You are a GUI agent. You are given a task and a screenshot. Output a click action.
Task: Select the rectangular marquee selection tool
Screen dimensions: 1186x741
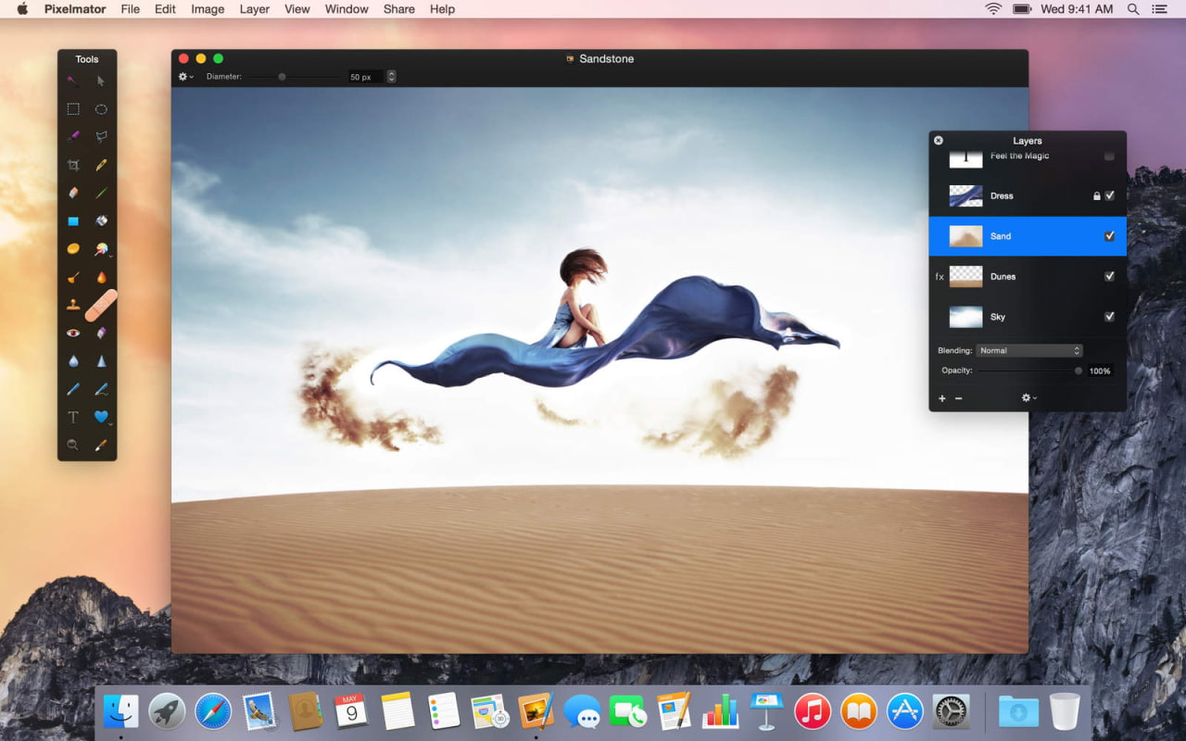point(72,108)
